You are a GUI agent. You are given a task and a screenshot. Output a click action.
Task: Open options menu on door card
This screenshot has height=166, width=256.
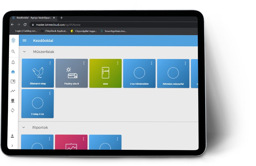coord(118,63)
